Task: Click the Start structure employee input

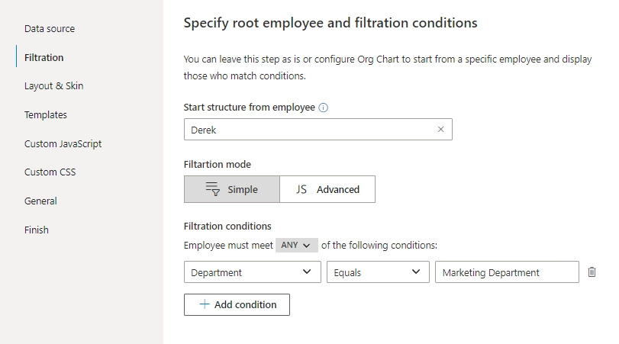Action: 318,130
